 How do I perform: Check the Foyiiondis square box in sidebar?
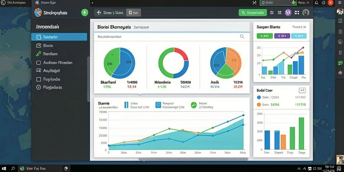point(39,79)
